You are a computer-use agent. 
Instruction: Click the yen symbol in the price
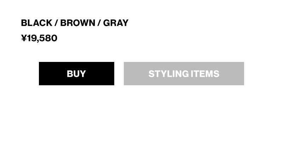point(24,38)
